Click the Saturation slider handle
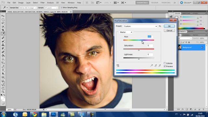Image resolution: width=208 pixels, height=117 pixels. point(139,50)
